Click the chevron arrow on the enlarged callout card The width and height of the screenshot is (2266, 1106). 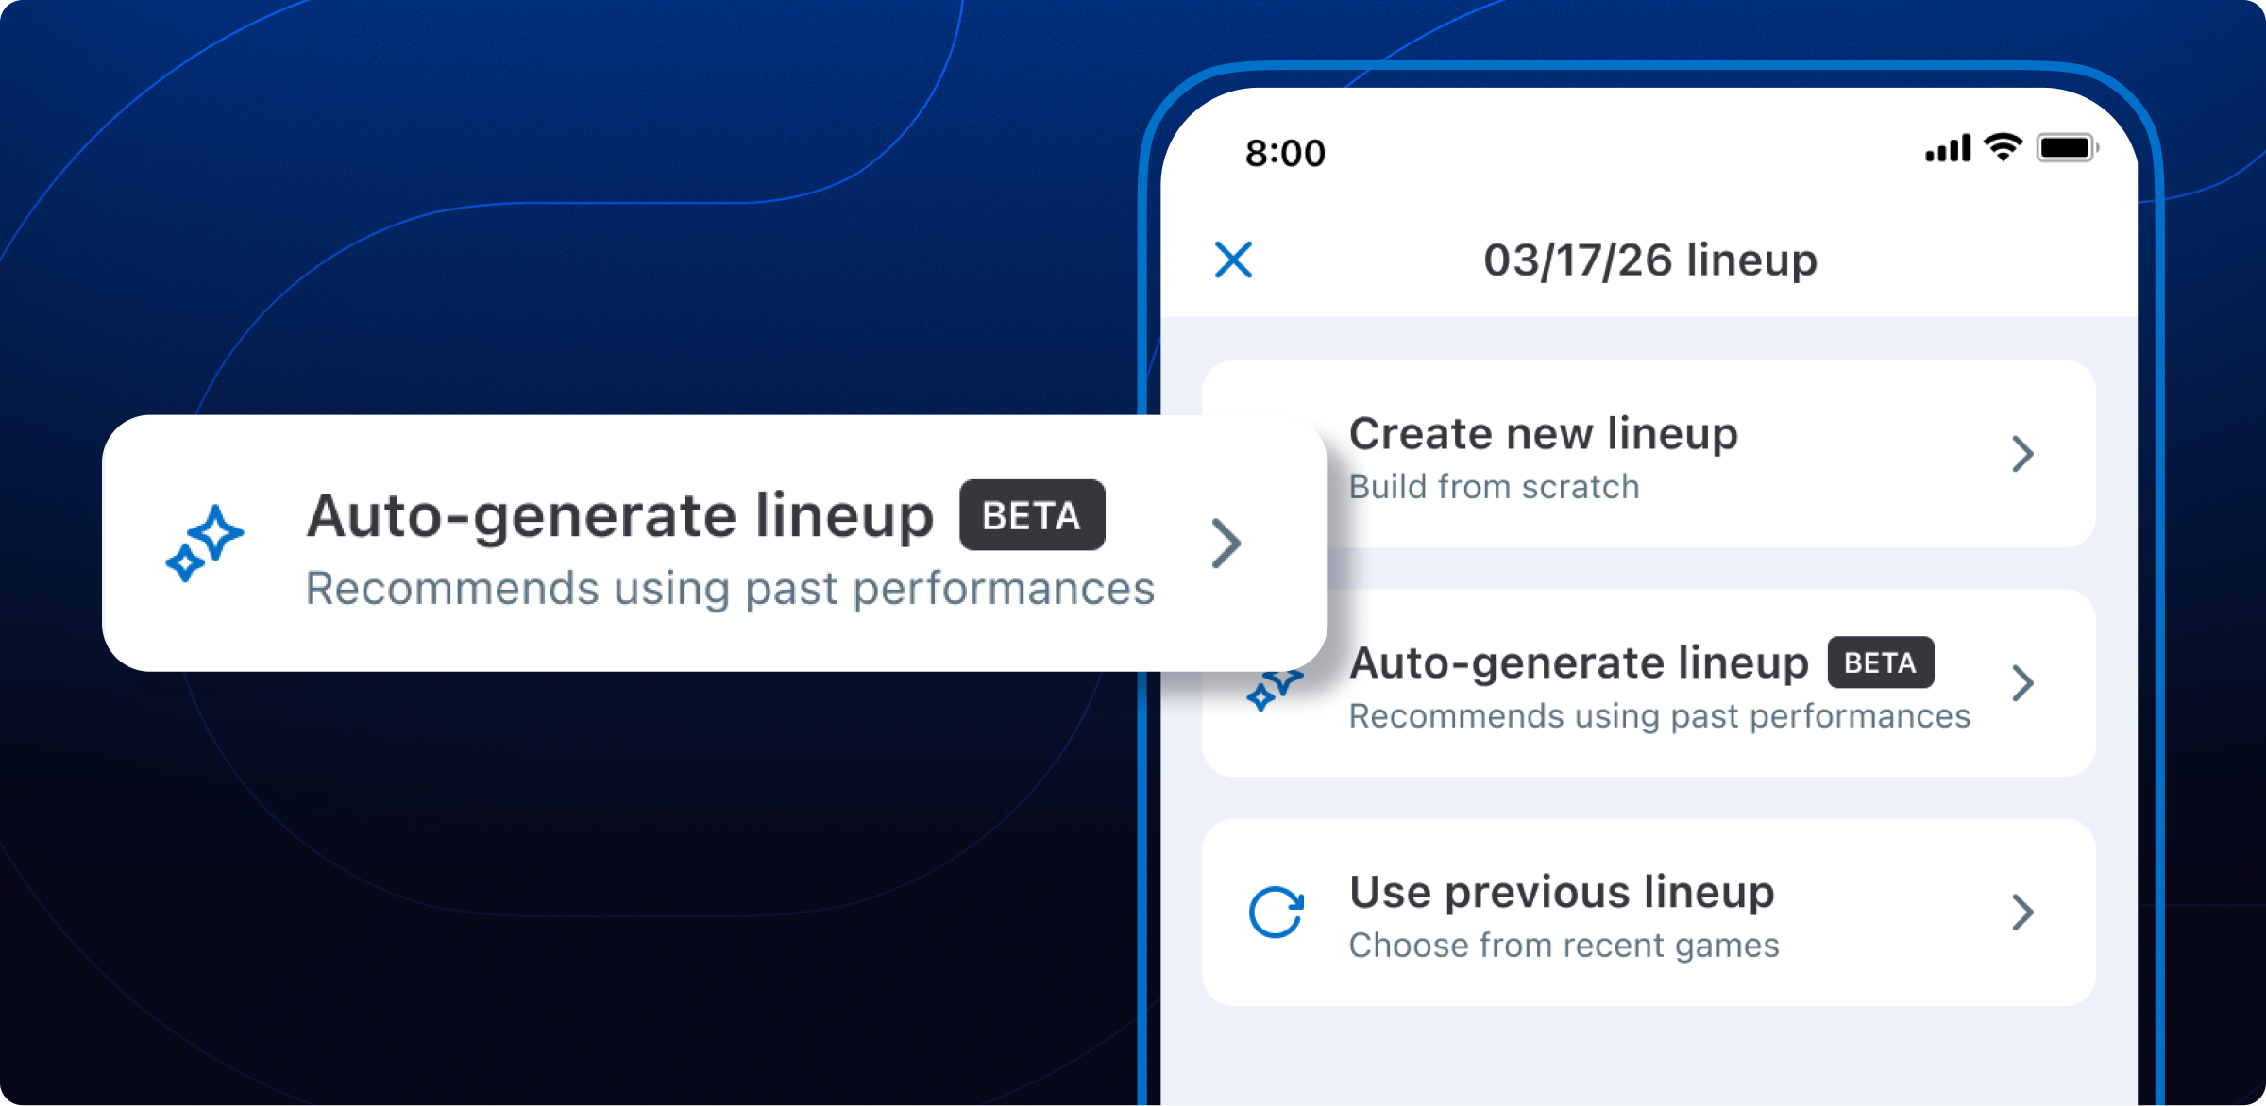click(x=1226, y=544)
